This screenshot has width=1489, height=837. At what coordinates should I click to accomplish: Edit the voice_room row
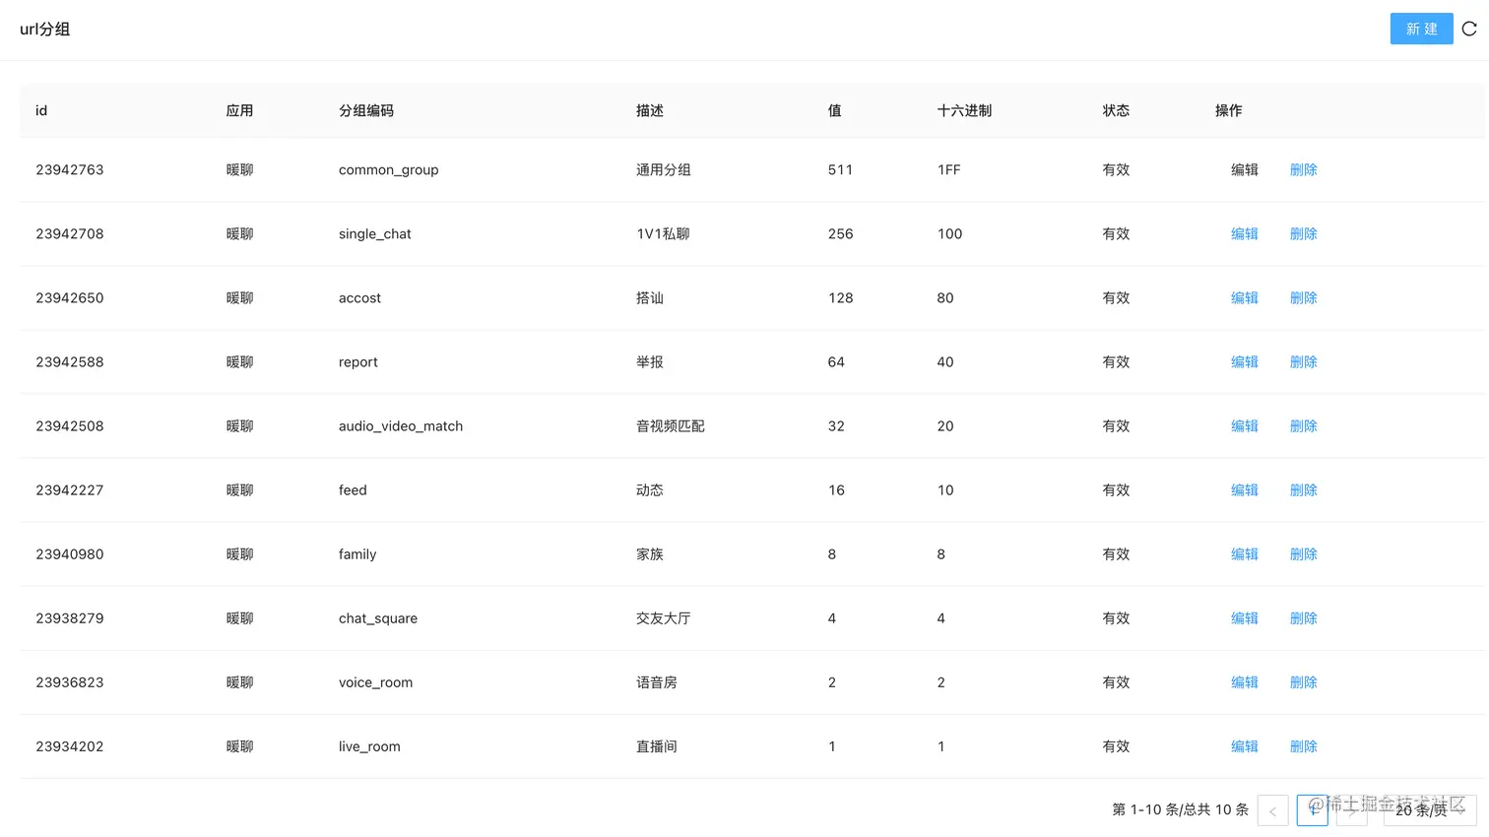point(1245,681)
